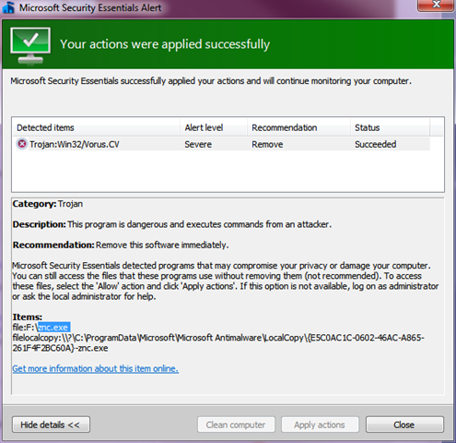Click the Category: Trojan text
The height and width of the screenshot is (443, 456).
(x=48, y=204)
